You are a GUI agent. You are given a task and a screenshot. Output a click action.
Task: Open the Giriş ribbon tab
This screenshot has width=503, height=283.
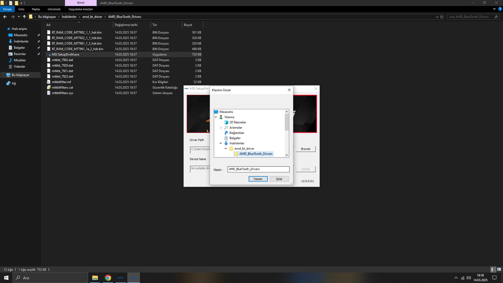tap(21, 9)
